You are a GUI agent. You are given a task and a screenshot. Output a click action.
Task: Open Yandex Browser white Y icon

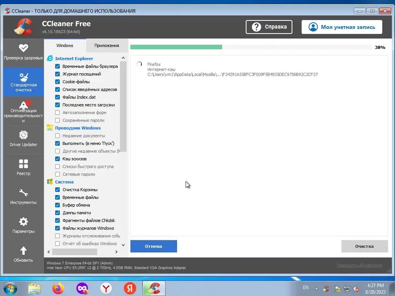pyautogui.click(x=106, y=288)
